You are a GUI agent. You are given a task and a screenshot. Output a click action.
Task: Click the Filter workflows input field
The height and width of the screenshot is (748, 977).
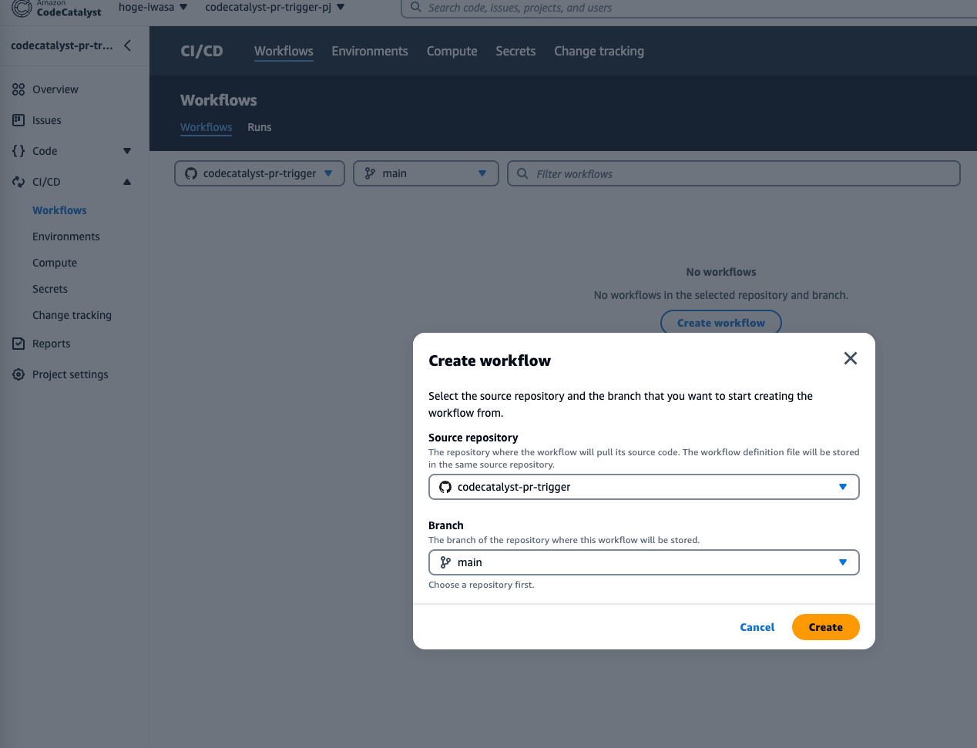coord(734,173)
